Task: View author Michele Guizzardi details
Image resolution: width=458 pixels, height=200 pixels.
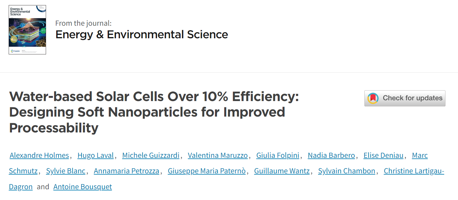Action: click(151, 155)
